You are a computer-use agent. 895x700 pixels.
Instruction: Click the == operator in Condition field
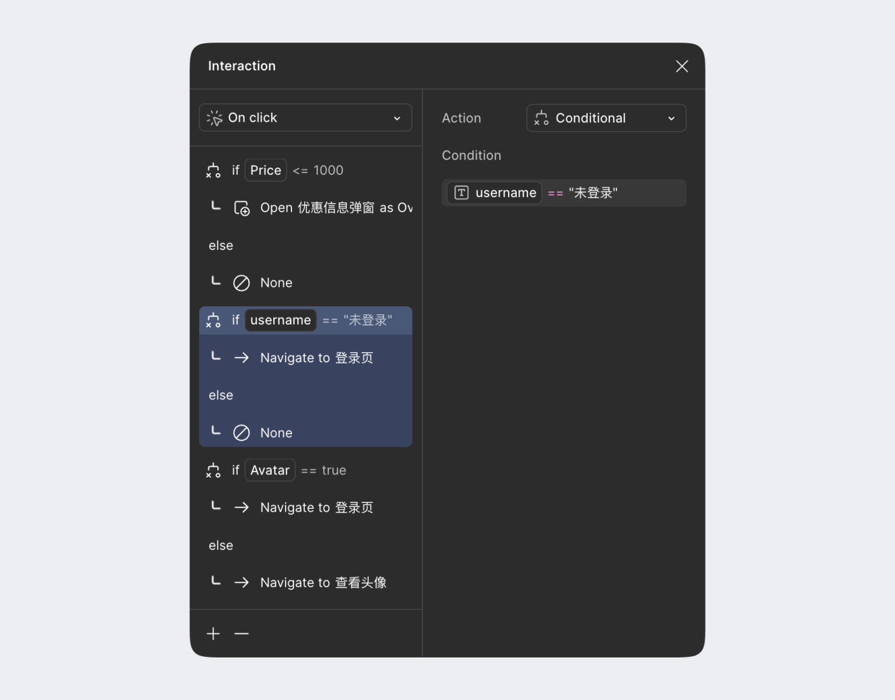click(x=555, y=194)
